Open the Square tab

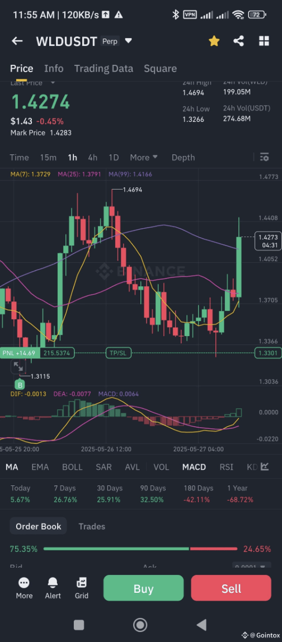[x=160, y=68]
